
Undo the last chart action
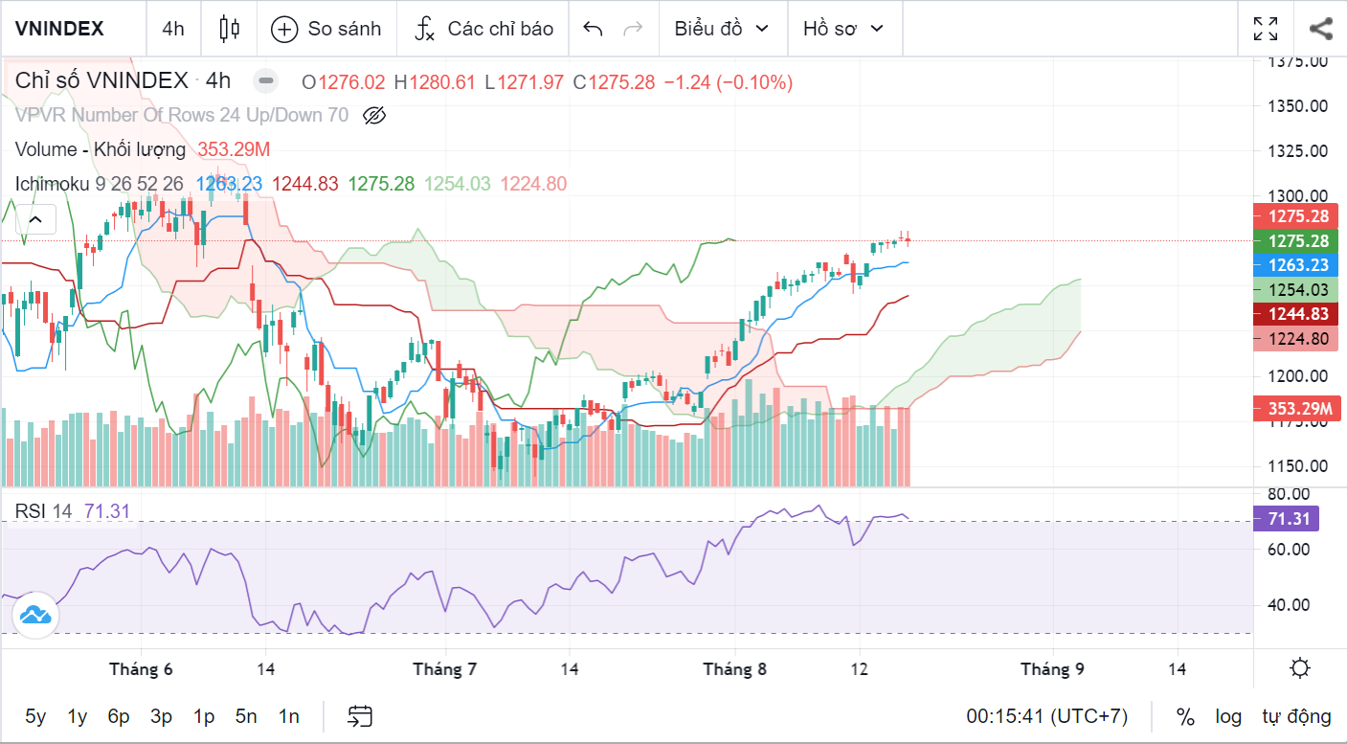click(x=593, y=29)
